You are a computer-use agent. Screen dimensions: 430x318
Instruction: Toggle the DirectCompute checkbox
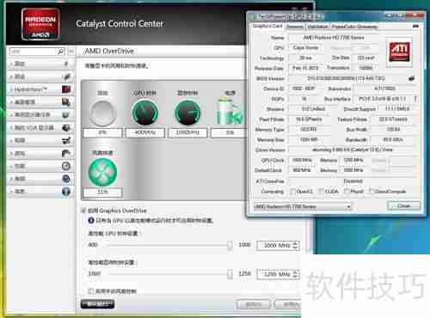[372, 191]
